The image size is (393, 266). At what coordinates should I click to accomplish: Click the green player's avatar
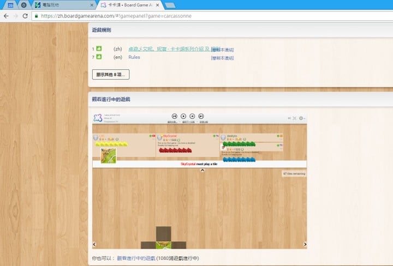click(x=223, y=137)
